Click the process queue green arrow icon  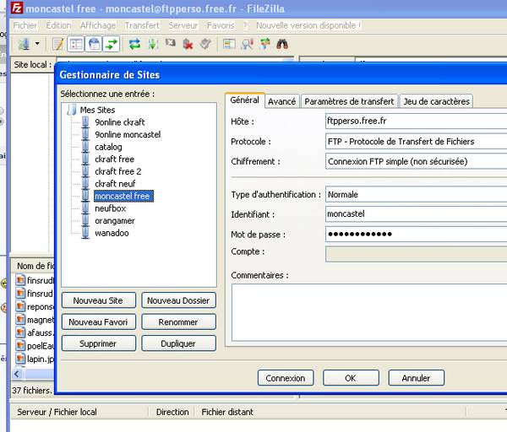[153, 44]
